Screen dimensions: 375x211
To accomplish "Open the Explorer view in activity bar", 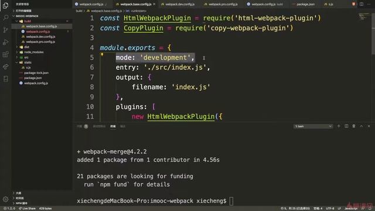I will pyautogui.click(x=5, y=5).
